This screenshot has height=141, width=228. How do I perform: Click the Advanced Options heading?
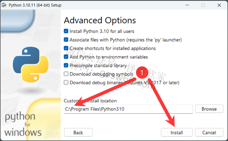tap(100, 20)
